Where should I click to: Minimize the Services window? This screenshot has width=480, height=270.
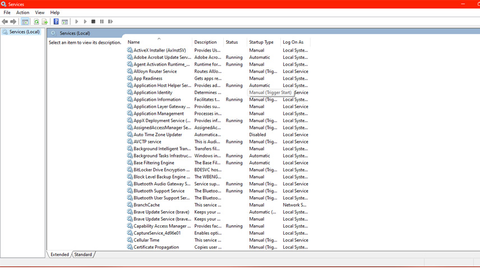(x=463, y=4)
